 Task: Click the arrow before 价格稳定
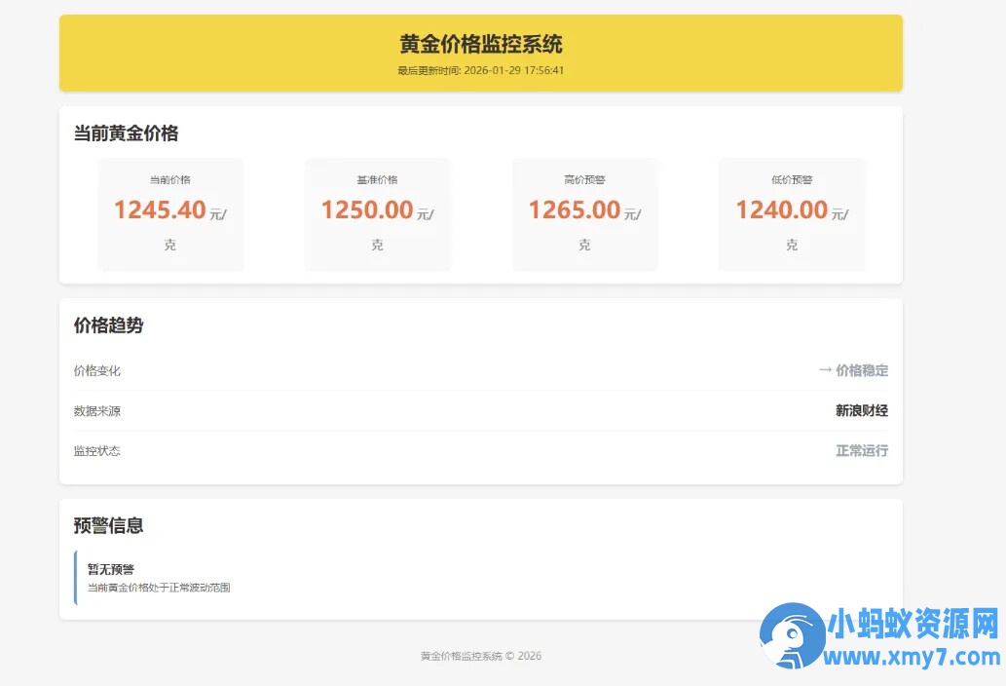tap(825, 370)
